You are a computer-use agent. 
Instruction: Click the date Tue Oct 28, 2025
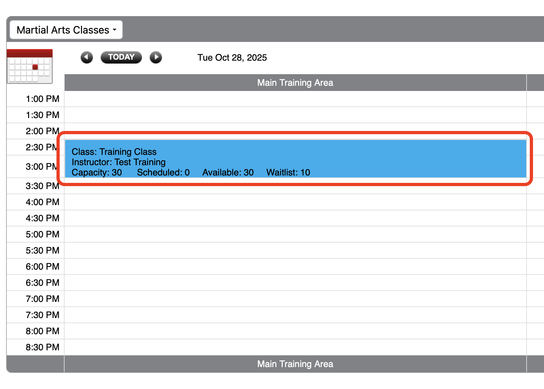click(x=232, y=57)
